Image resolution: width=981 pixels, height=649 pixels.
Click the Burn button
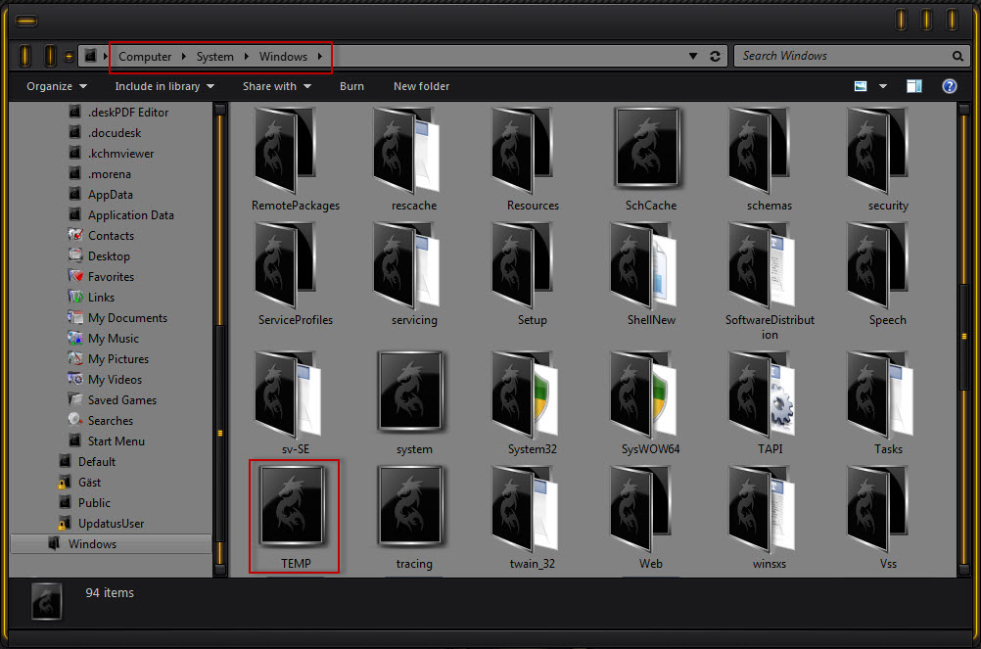click(351, 86)
